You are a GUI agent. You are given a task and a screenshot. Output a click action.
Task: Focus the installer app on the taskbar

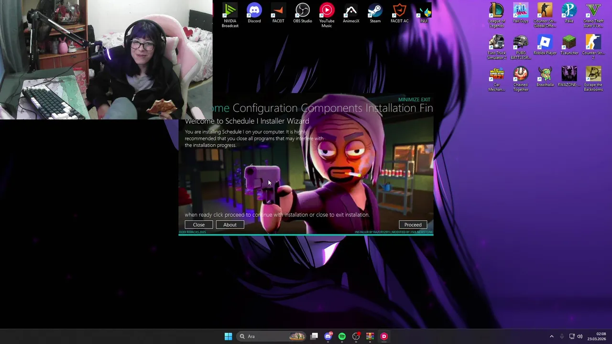pyautogui.click(x=384, y=336)
